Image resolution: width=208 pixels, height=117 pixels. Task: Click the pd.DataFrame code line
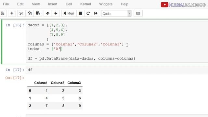coord(82,58)
